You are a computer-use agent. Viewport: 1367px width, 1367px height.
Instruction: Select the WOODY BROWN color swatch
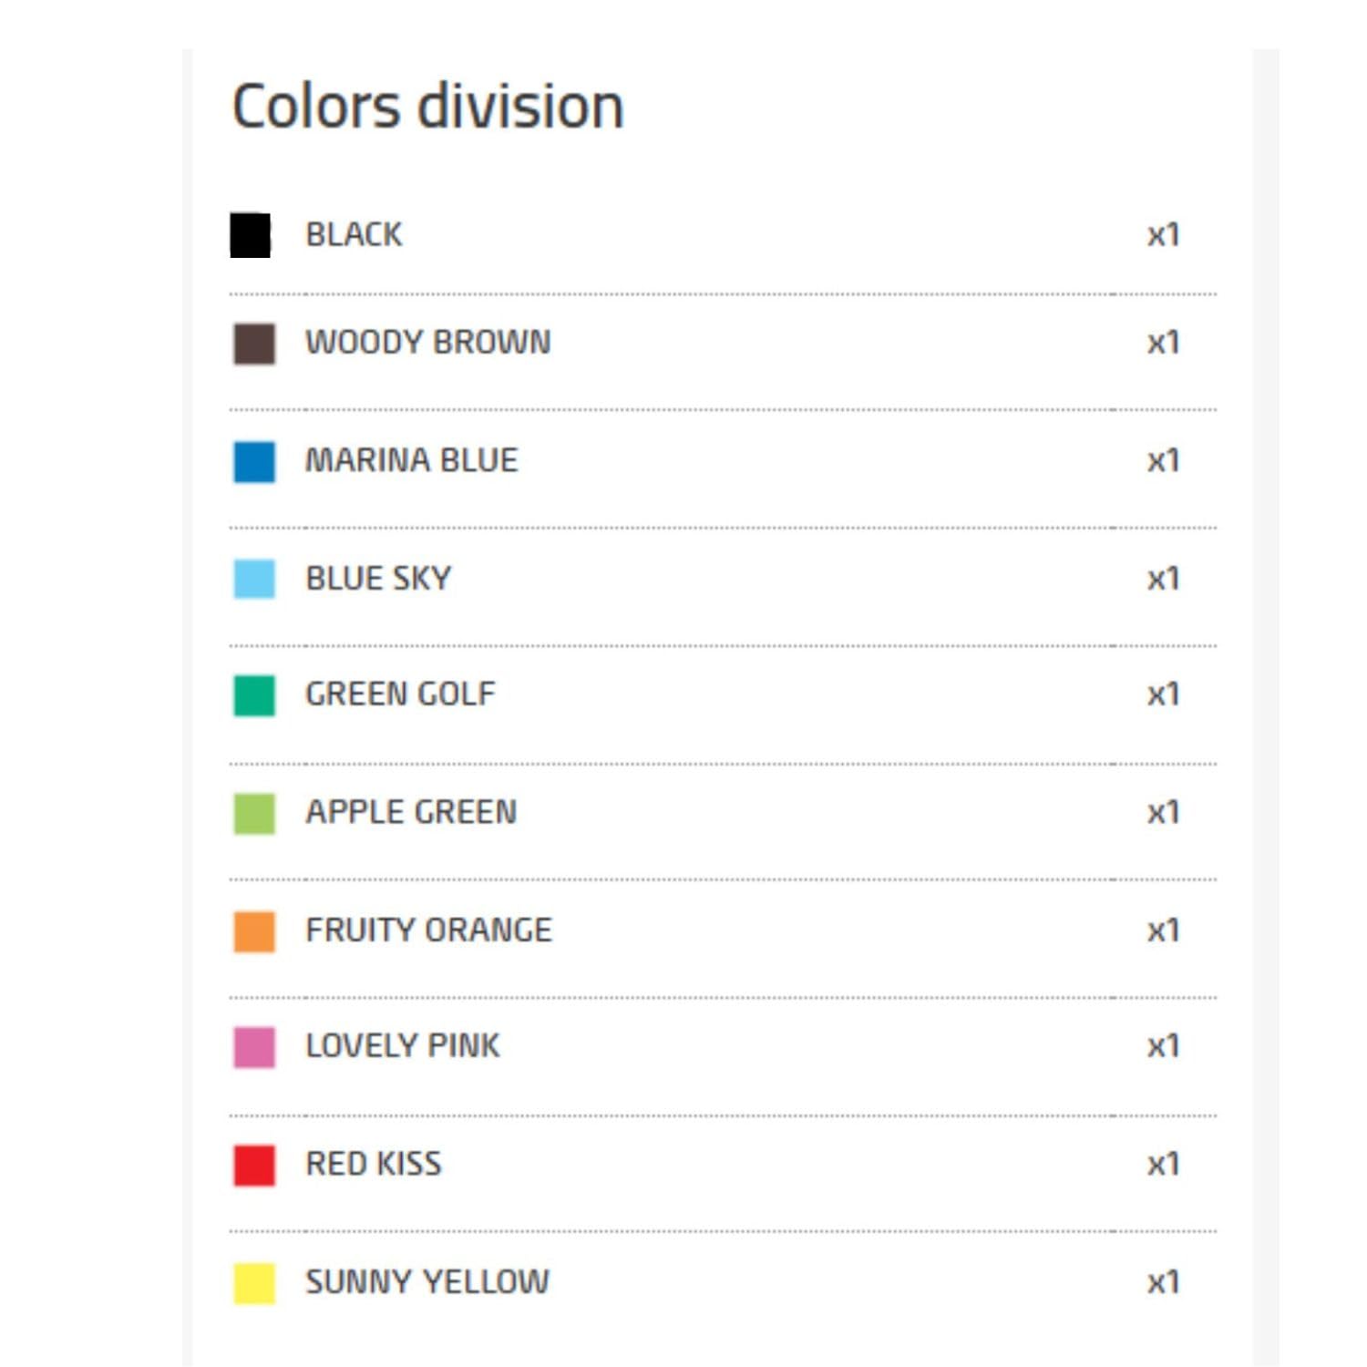point(252,343)
